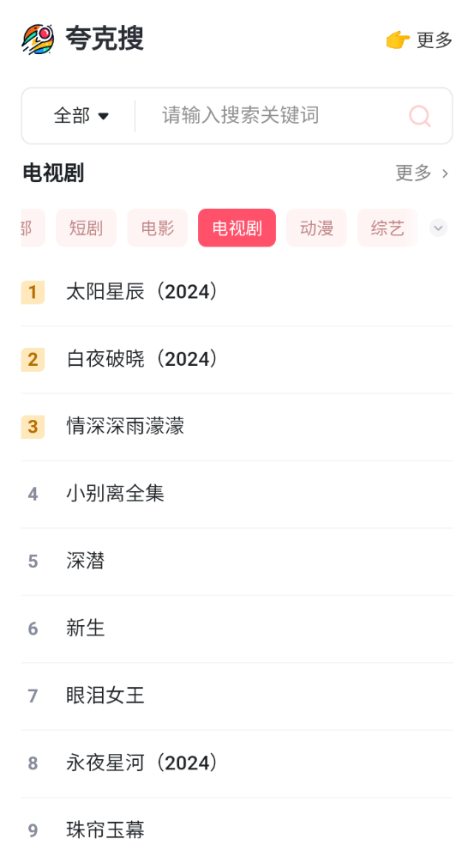Open the 全部 search category dropdown

click(x=81, y=116)
